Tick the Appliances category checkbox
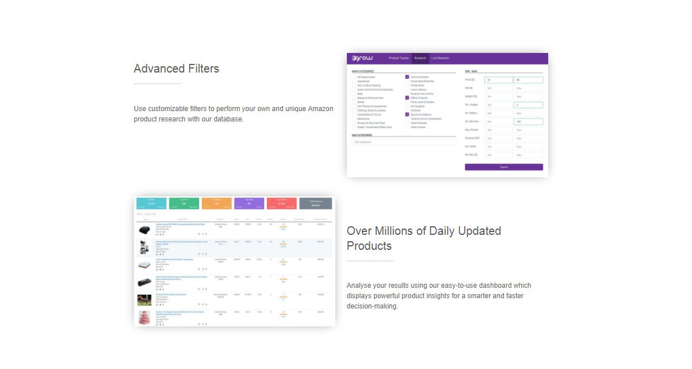 click(354, 81)
